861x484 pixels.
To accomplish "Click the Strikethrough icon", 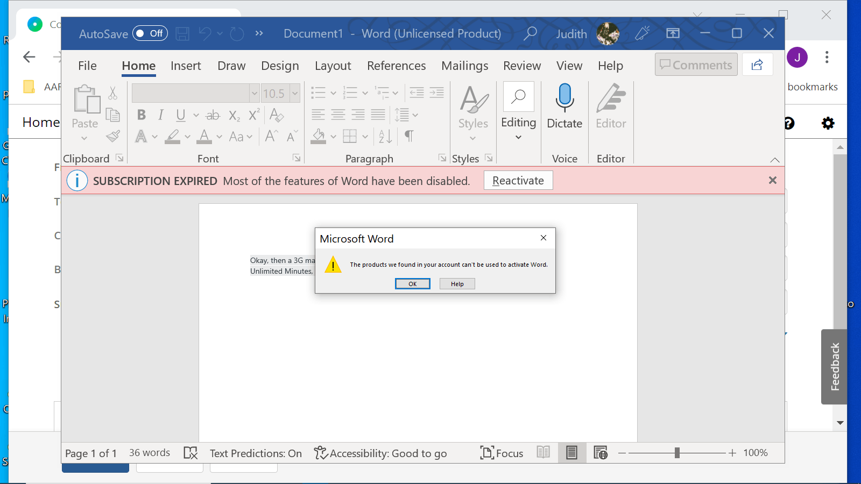I will point(213,115).
